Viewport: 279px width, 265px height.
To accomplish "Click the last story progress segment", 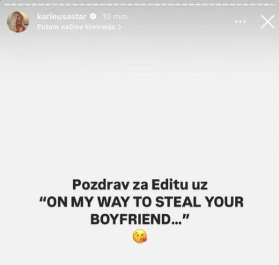I will (274, 4).
